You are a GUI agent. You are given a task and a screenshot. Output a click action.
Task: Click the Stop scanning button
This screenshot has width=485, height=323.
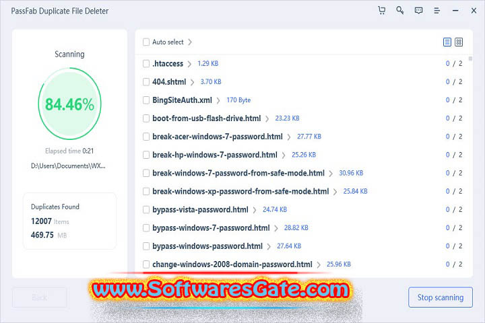coord(440,297)
